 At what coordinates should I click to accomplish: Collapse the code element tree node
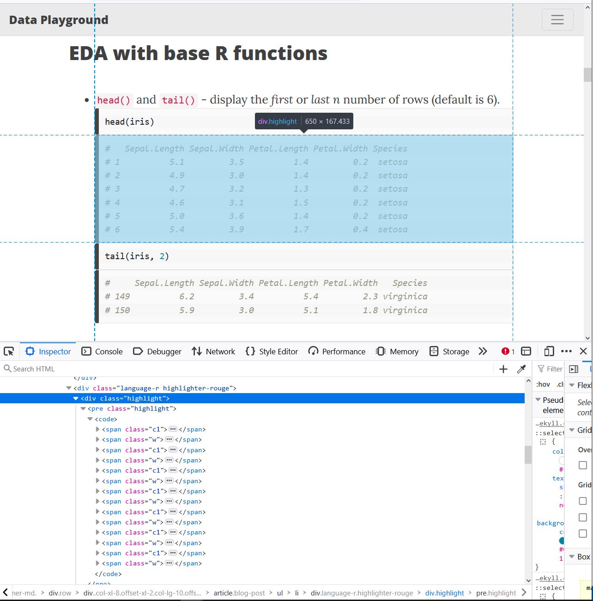[x=90, y=419]
